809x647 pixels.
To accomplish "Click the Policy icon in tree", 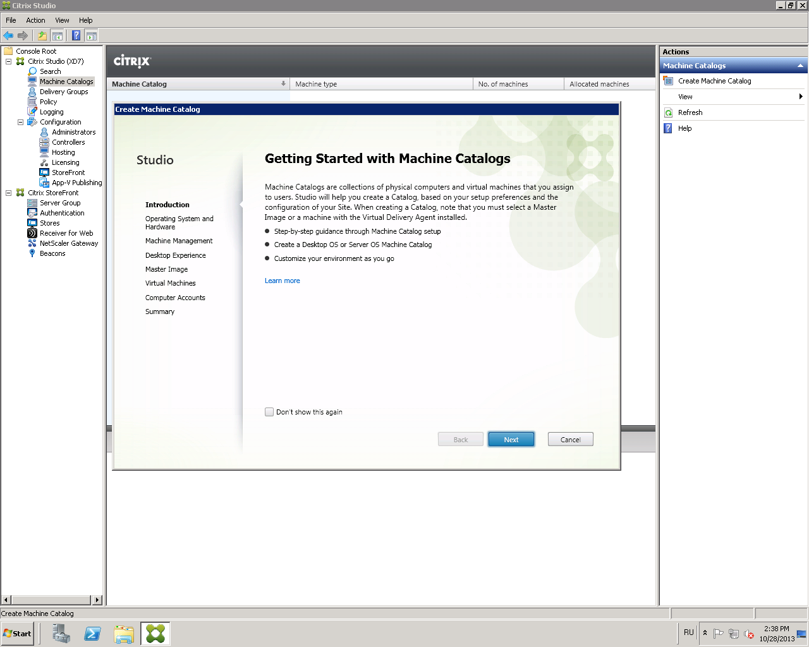I will coord(32,102).
